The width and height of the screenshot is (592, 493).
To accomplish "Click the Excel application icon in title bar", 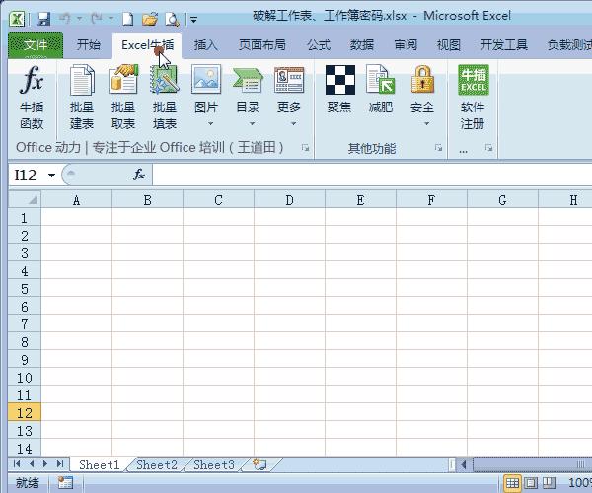I will [17, 19].
